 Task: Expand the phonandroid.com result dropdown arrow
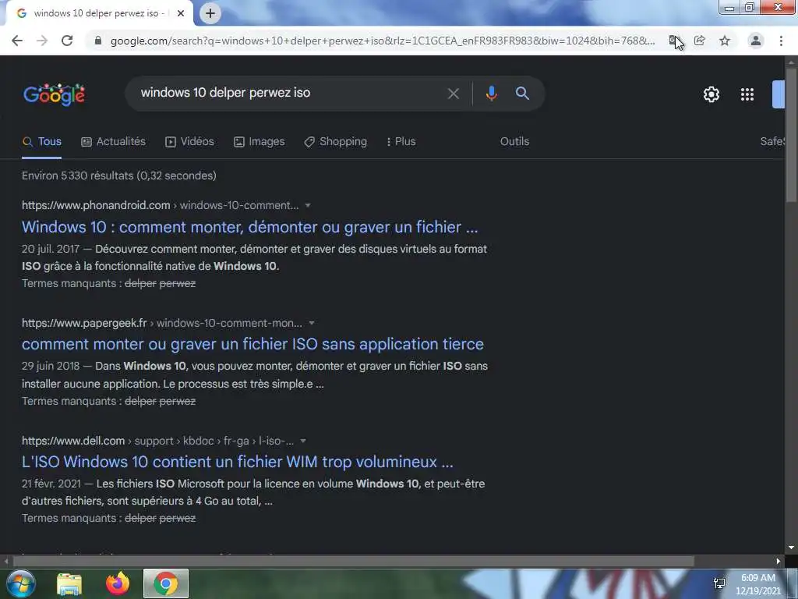click(308, 206)
